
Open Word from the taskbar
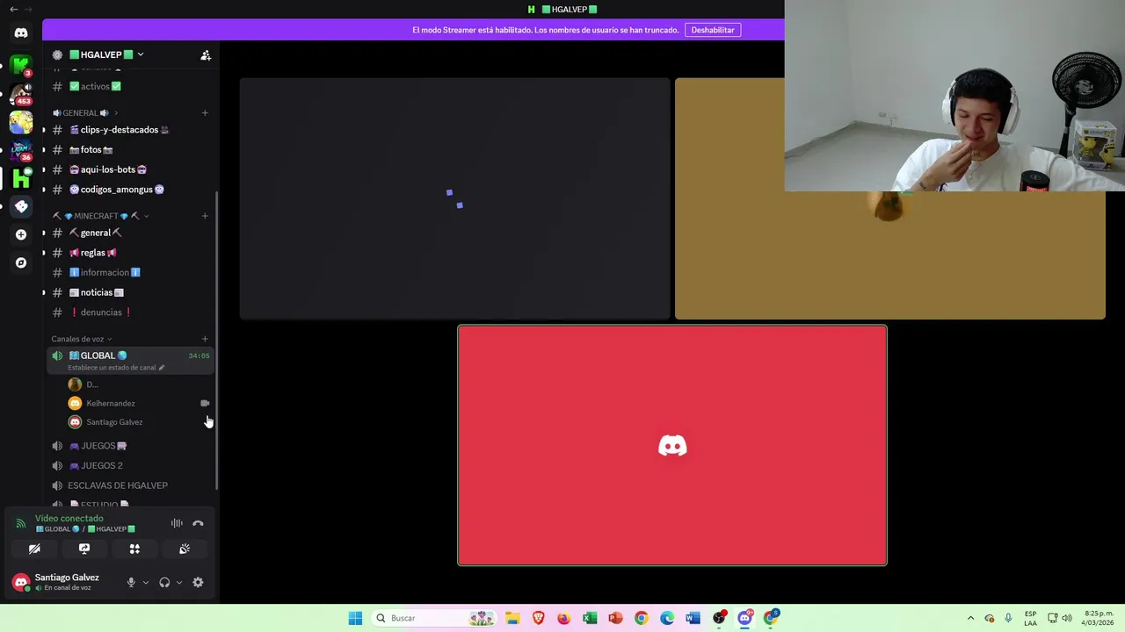(693, 618)
